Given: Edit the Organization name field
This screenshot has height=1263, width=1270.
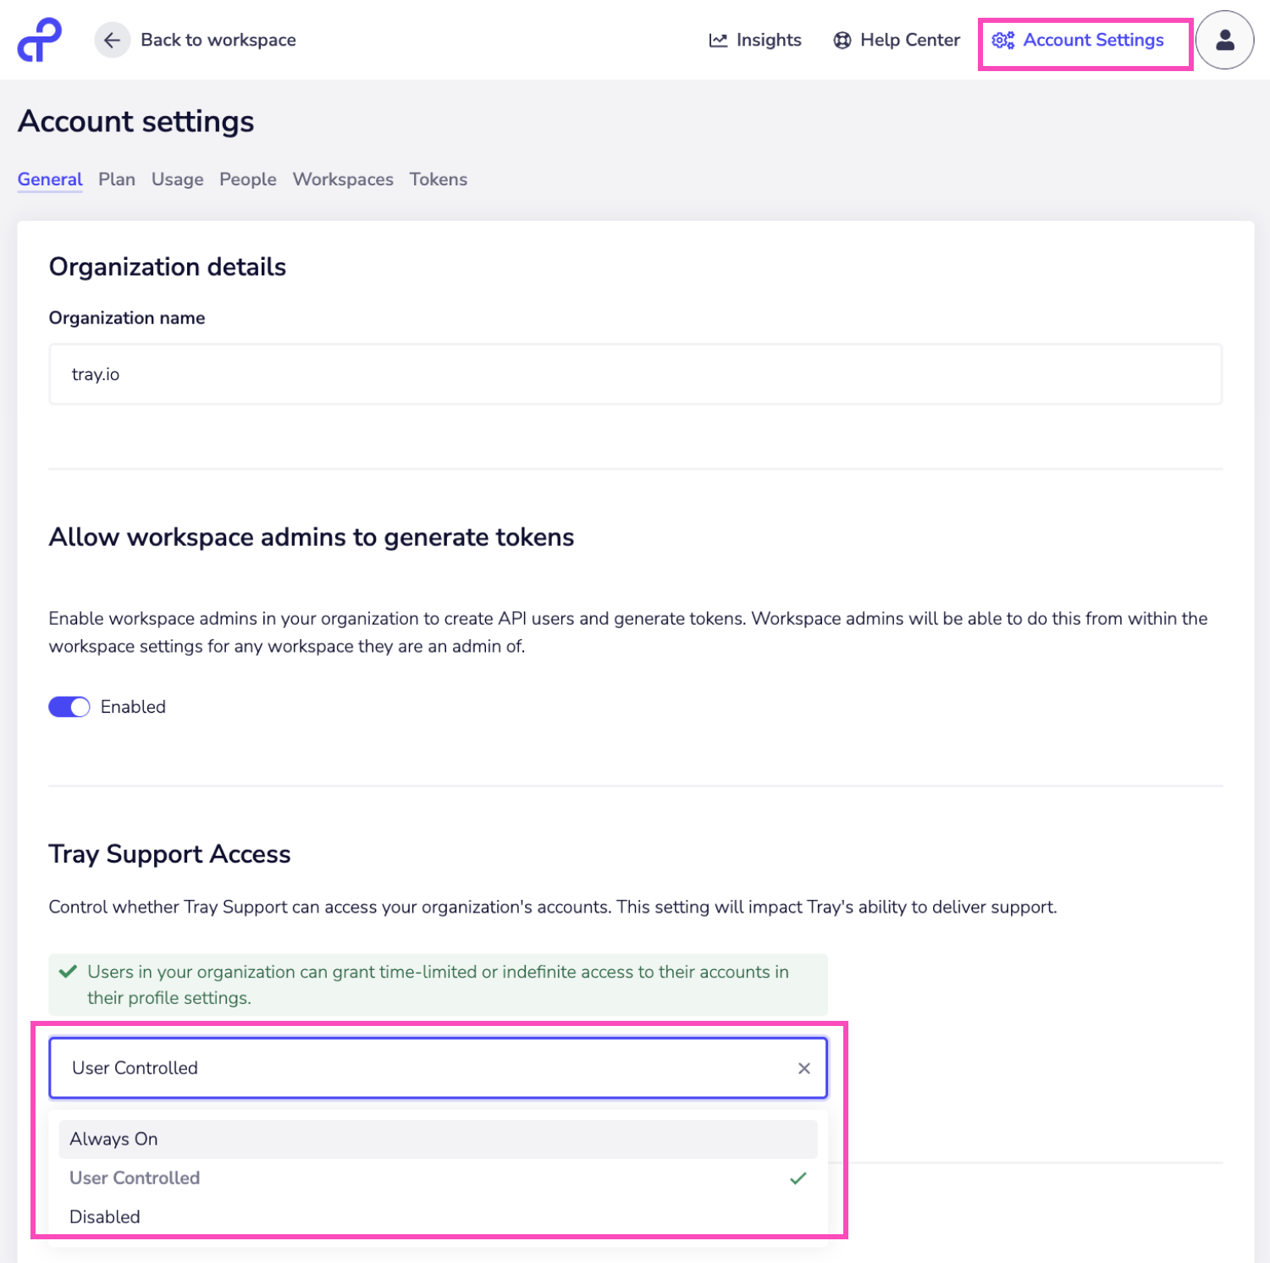Looking at the screenshot, I should tap(635, 374).
